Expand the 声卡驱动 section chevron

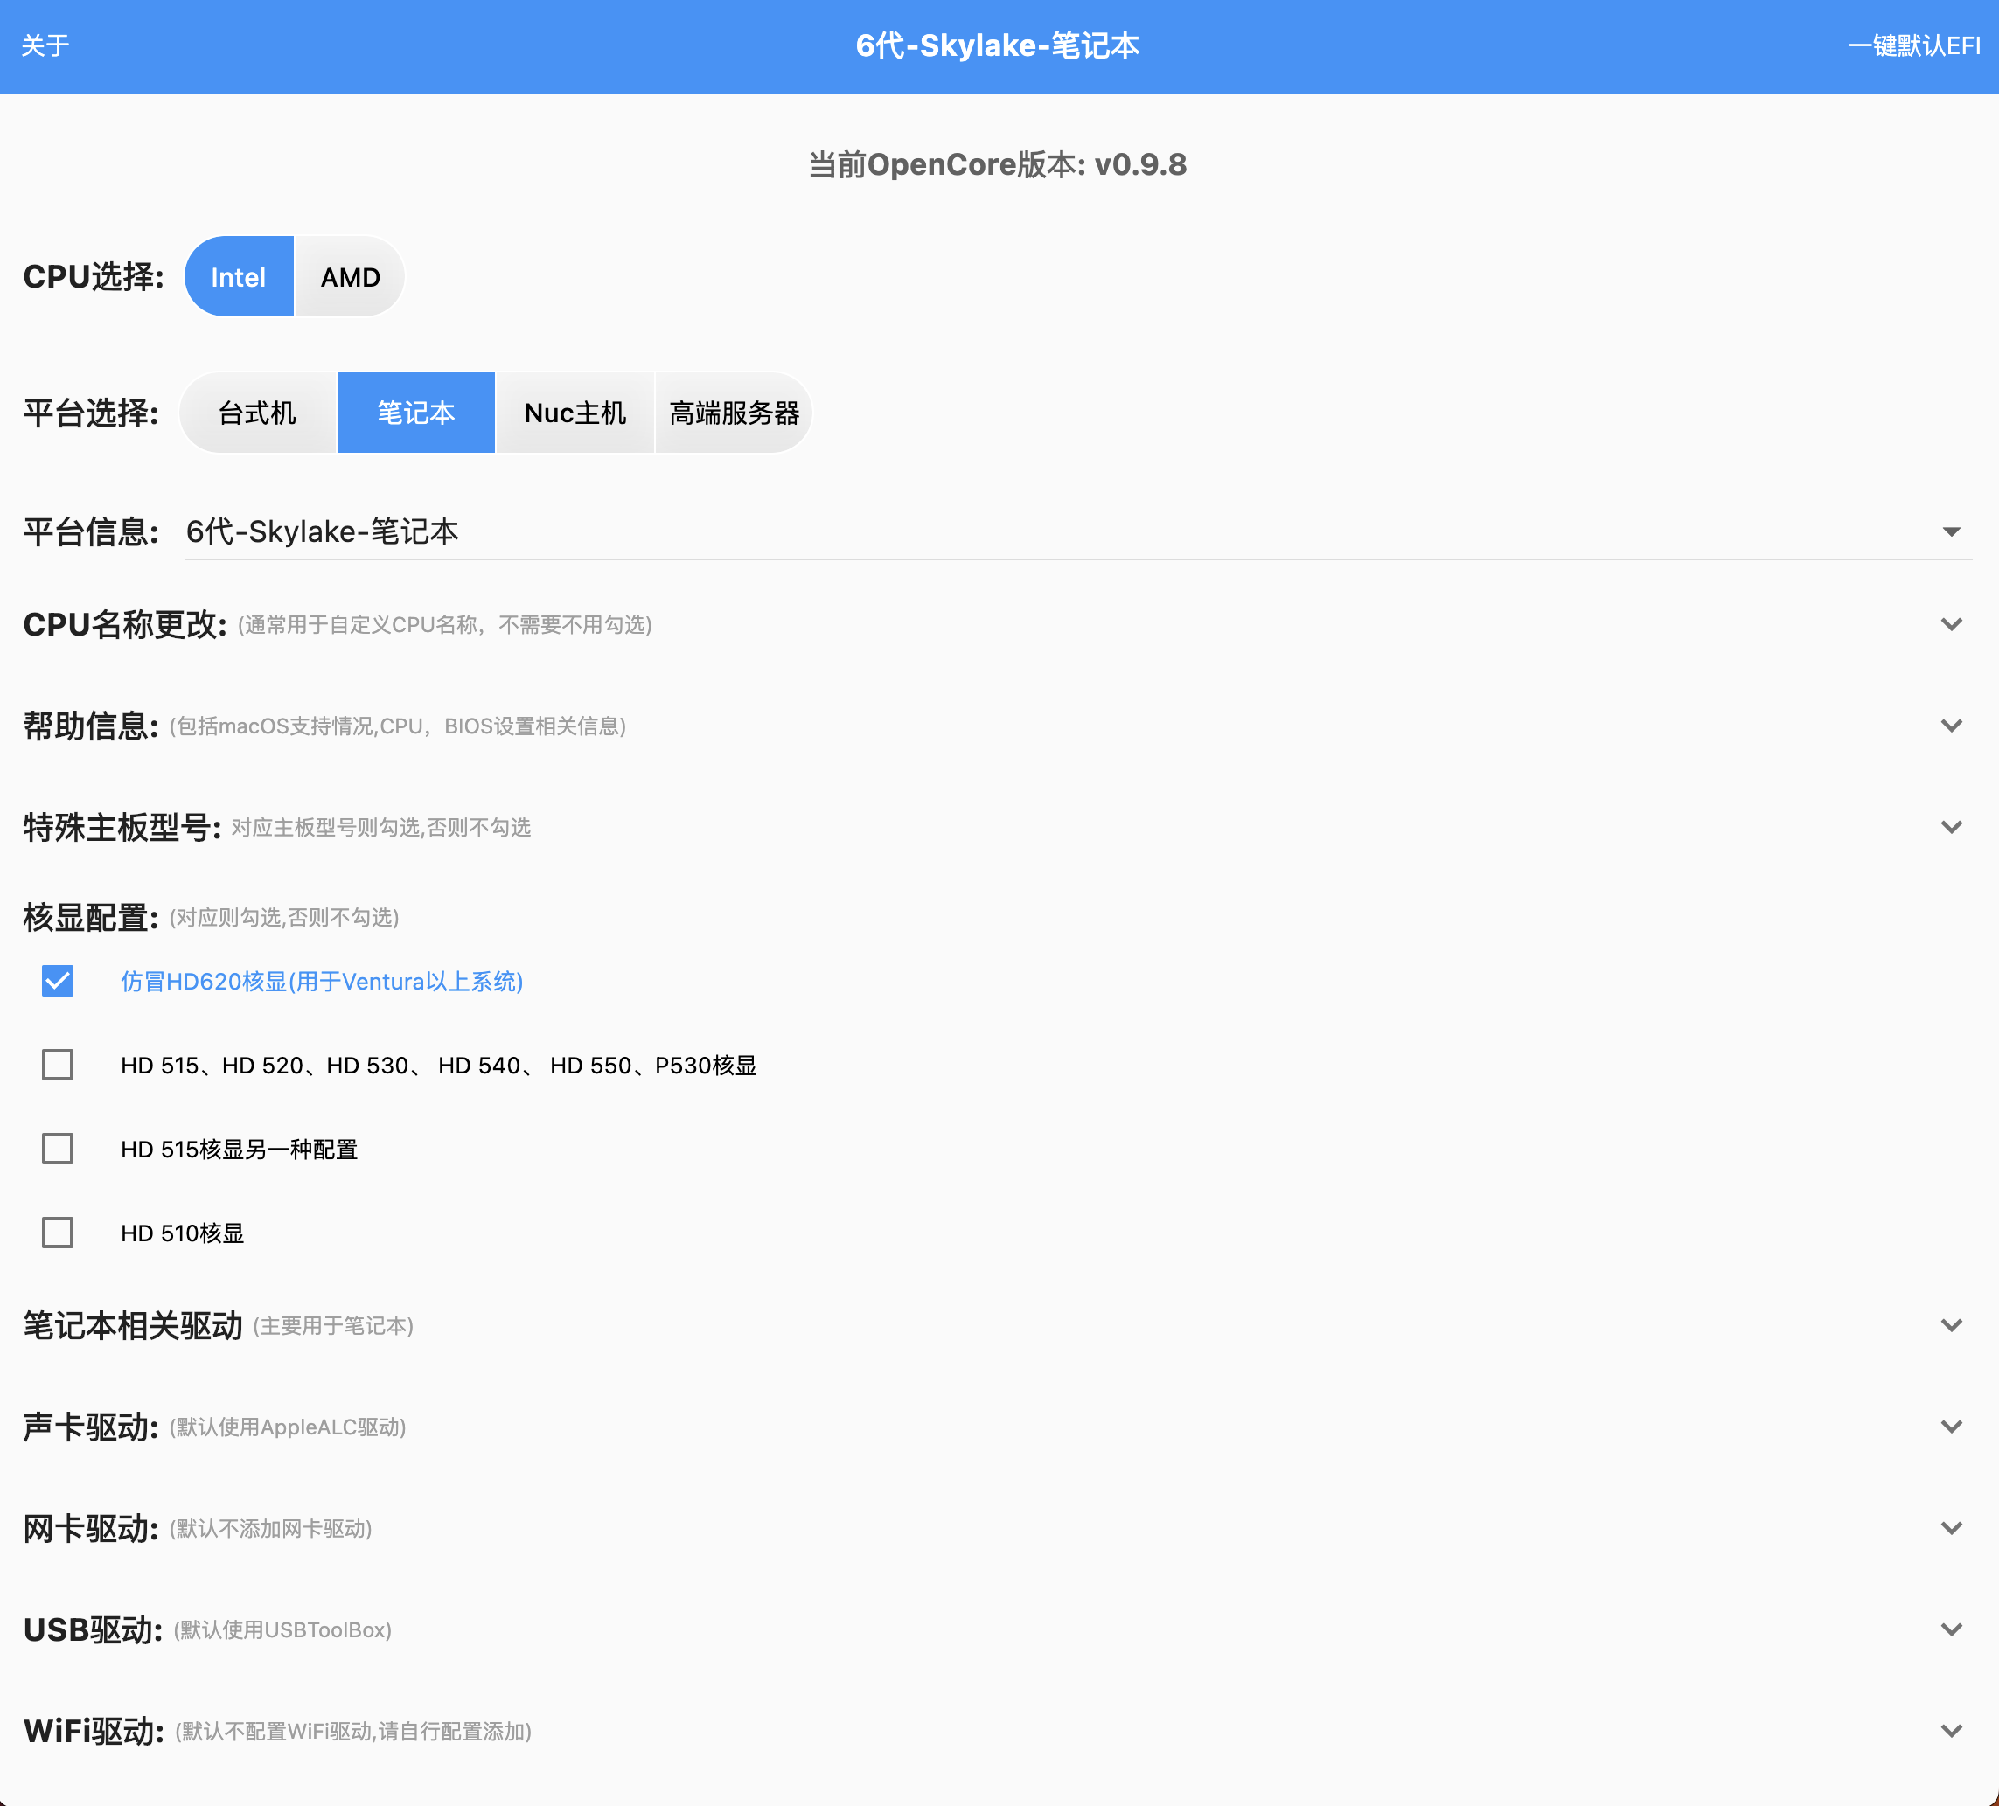click(1950, 1427)
